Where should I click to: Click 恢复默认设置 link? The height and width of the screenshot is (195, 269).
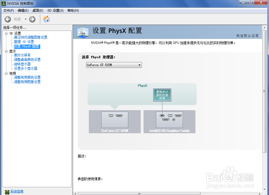[247, 36]
